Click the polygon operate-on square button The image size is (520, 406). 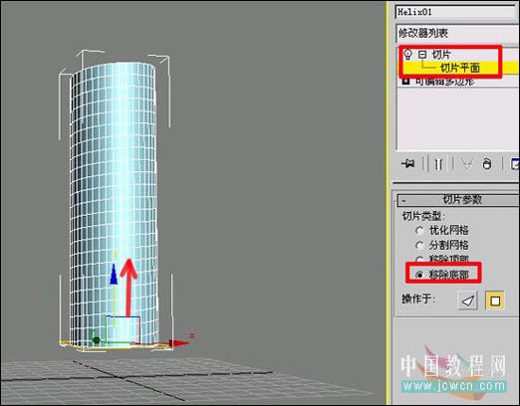495,301
